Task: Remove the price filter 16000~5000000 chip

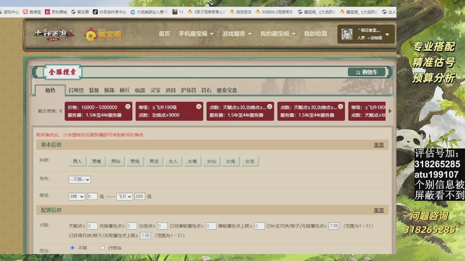Action: coord(128,106)
